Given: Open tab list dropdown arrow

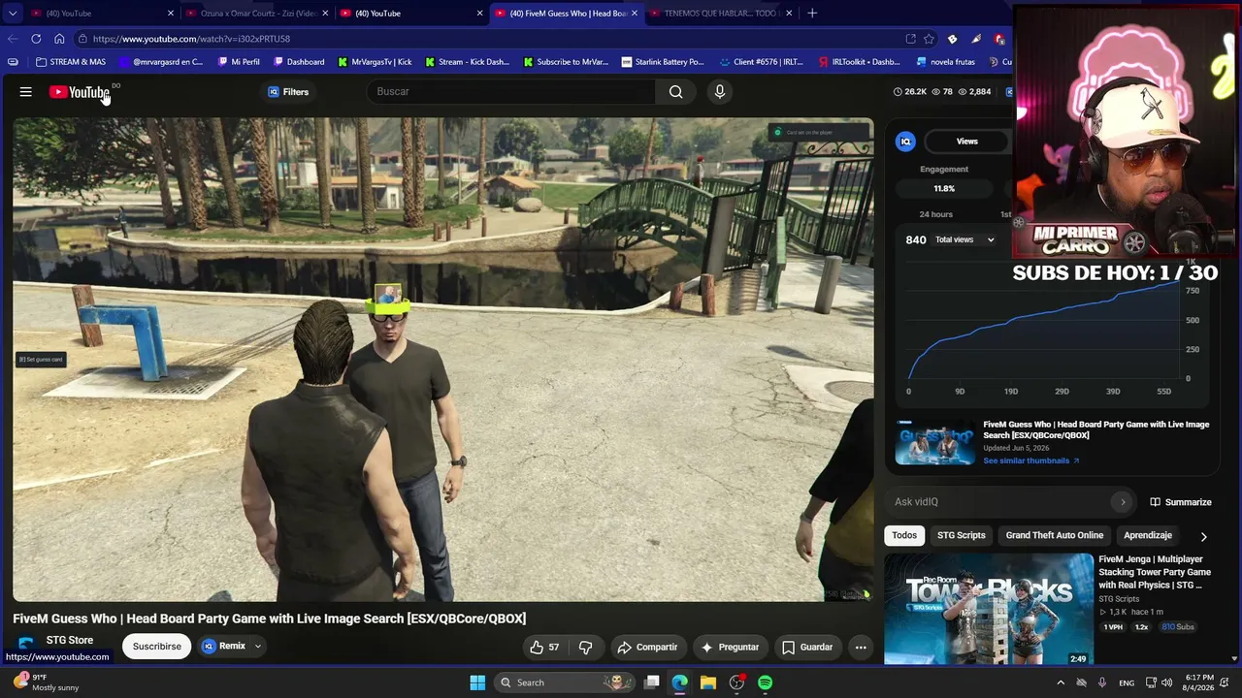Looking at the screenshot, I should tap(13, 14).
